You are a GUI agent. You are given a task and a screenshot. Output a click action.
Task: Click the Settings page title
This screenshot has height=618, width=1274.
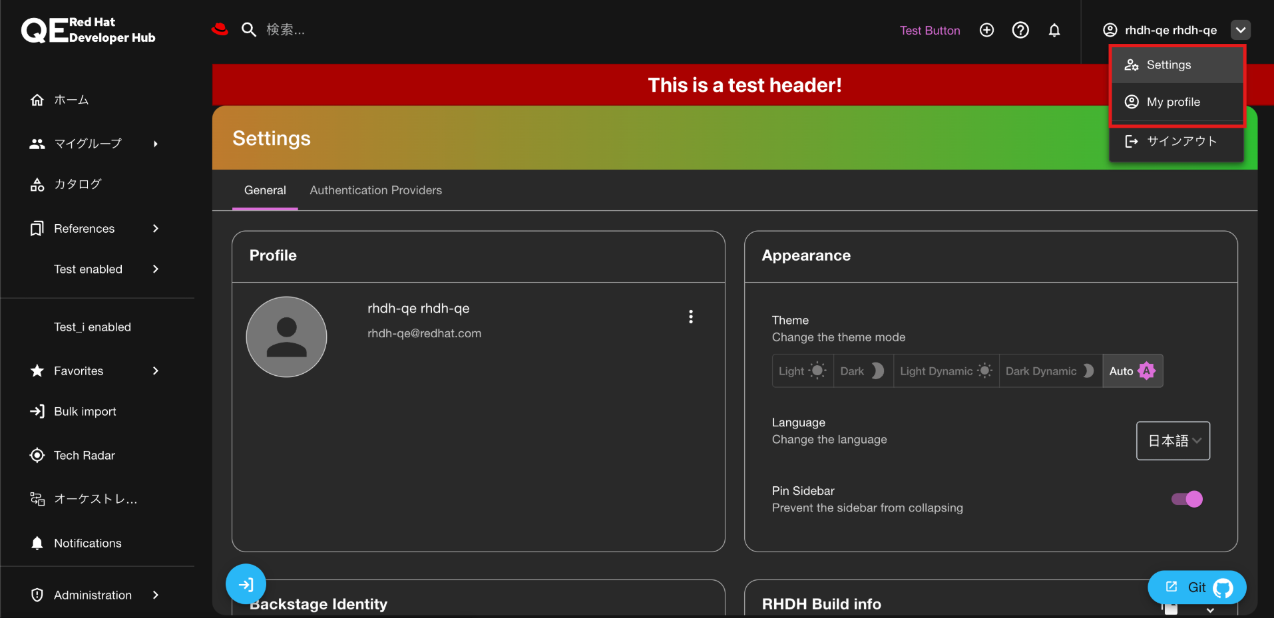click(x=272, y=138)
